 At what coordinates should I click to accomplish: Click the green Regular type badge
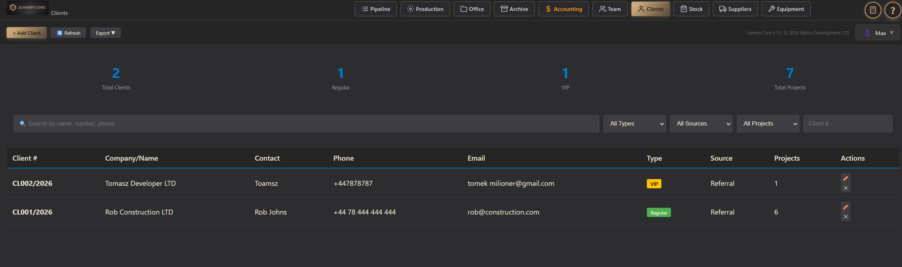tap(659, 212)
